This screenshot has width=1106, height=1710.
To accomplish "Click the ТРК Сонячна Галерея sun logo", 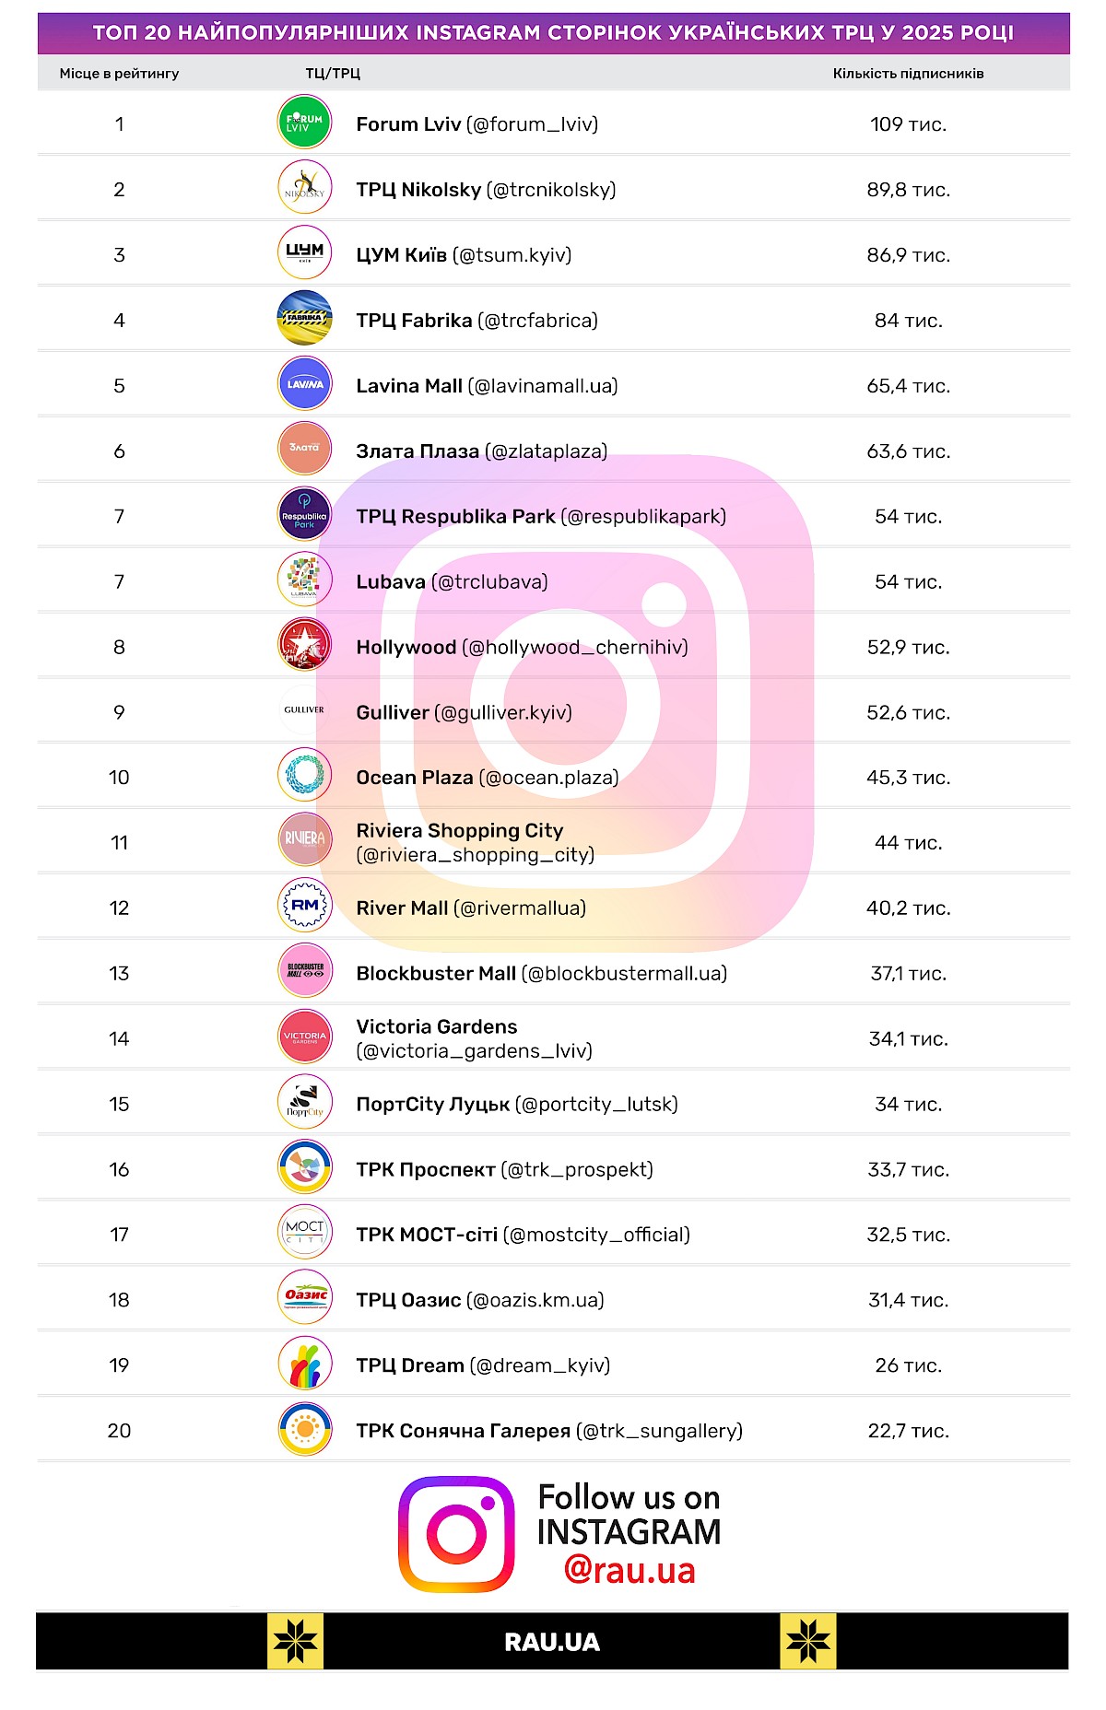I will (x=304, y=1429).
